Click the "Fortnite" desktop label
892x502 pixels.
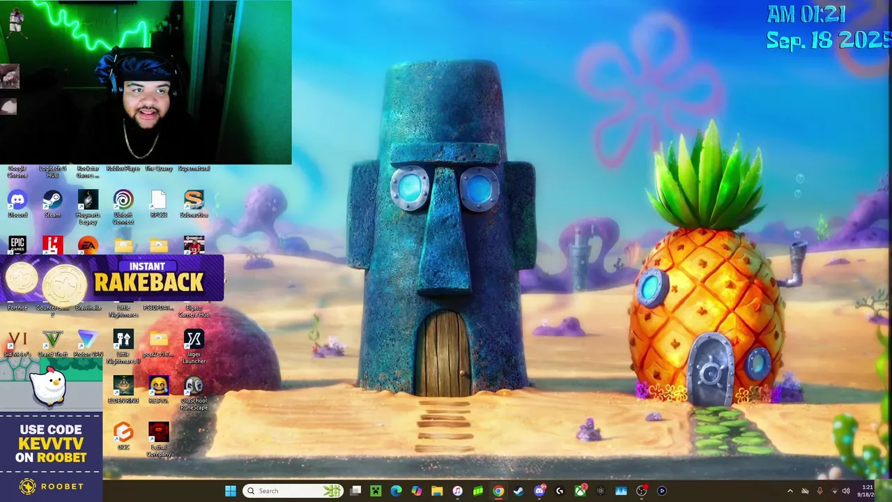[17, 307]
